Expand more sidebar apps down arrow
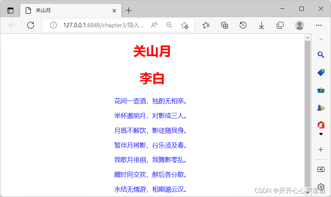Image resolution: width=331 pixels, height=197 pixels. [x=321, y=134]
